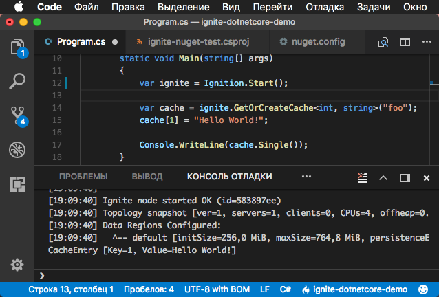
Task: Open the Перейти menu
Action: [272, 7]
